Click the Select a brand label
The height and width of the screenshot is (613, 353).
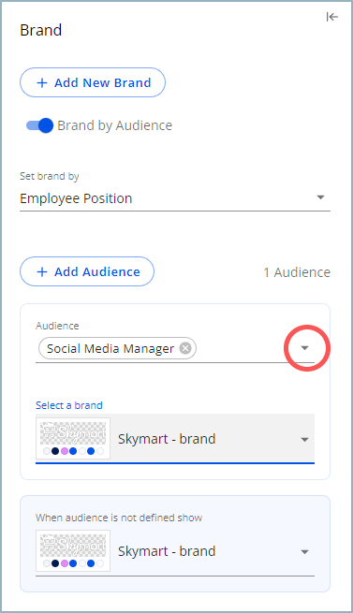coord(69,405)
